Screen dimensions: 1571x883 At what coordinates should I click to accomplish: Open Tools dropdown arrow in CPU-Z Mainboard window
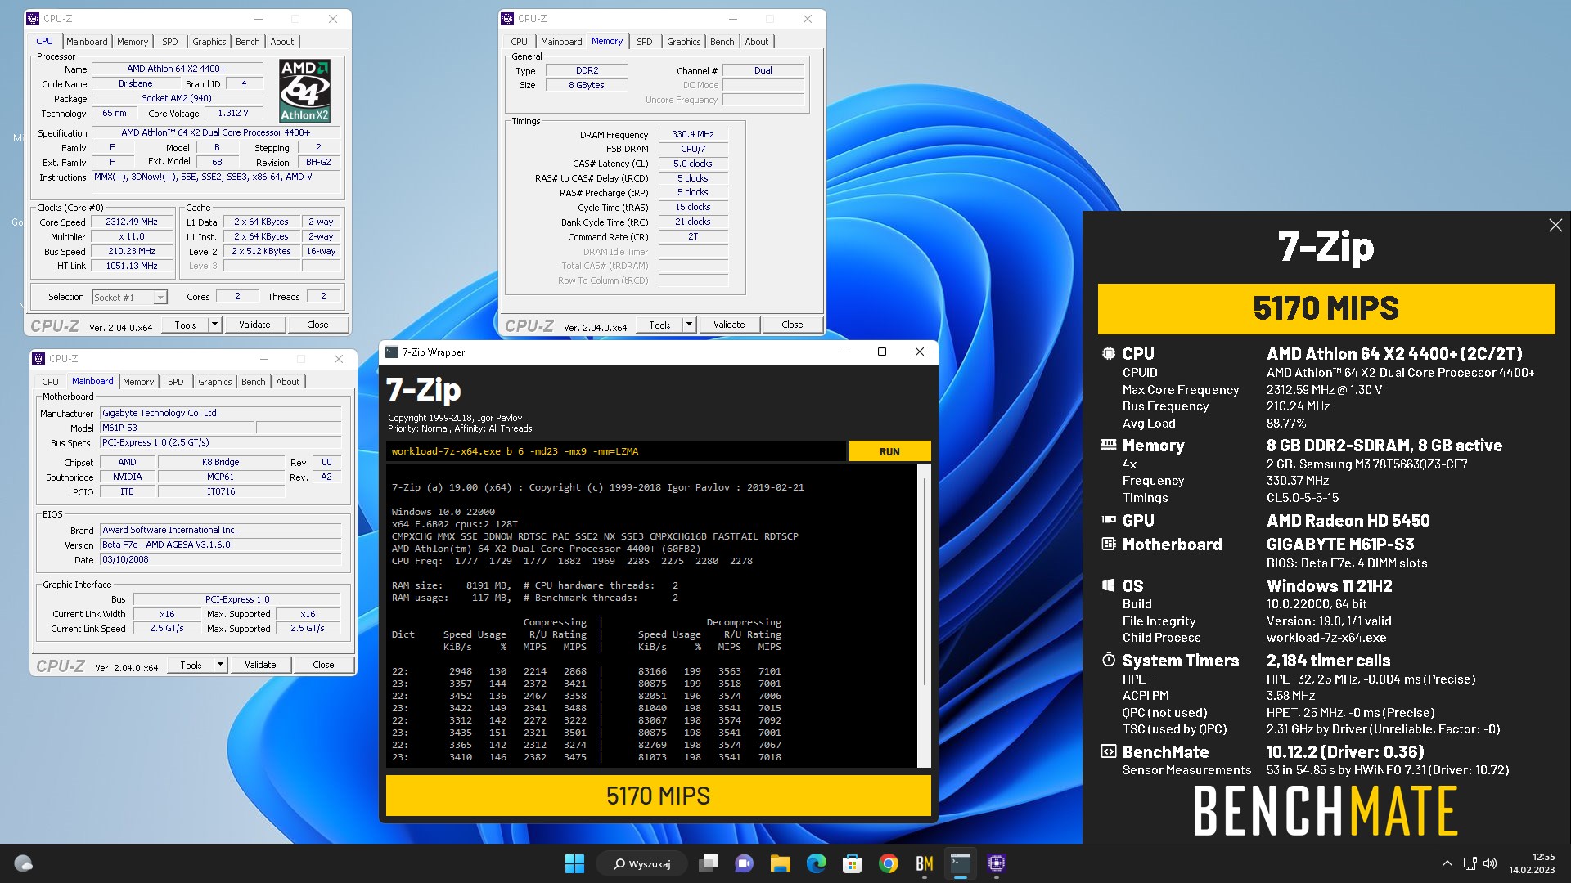click(x=220, y=665)
